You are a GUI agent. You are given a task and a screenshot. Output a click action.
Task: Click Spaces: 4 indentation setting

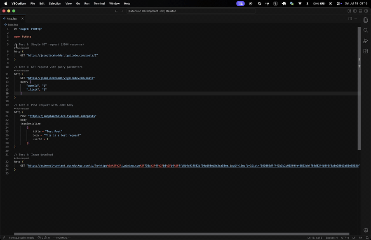coord(332,238)
